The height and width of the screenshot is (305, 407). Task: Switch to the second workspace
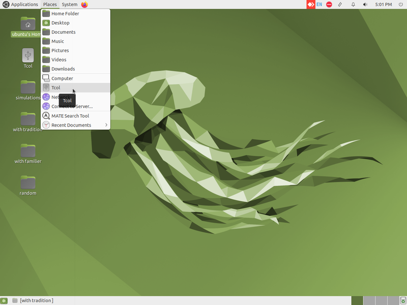369,300
